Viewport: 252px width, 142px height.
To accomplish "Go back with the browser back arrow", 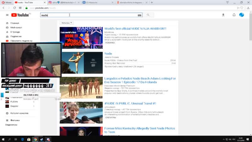I will pos(3,8).
